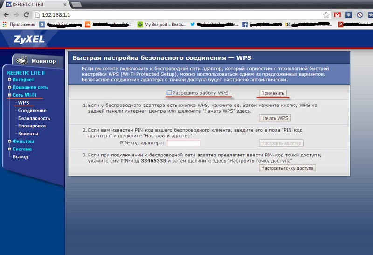Click the browser forward arrow
Screen dimensions: 373x255
coord(16,15)
